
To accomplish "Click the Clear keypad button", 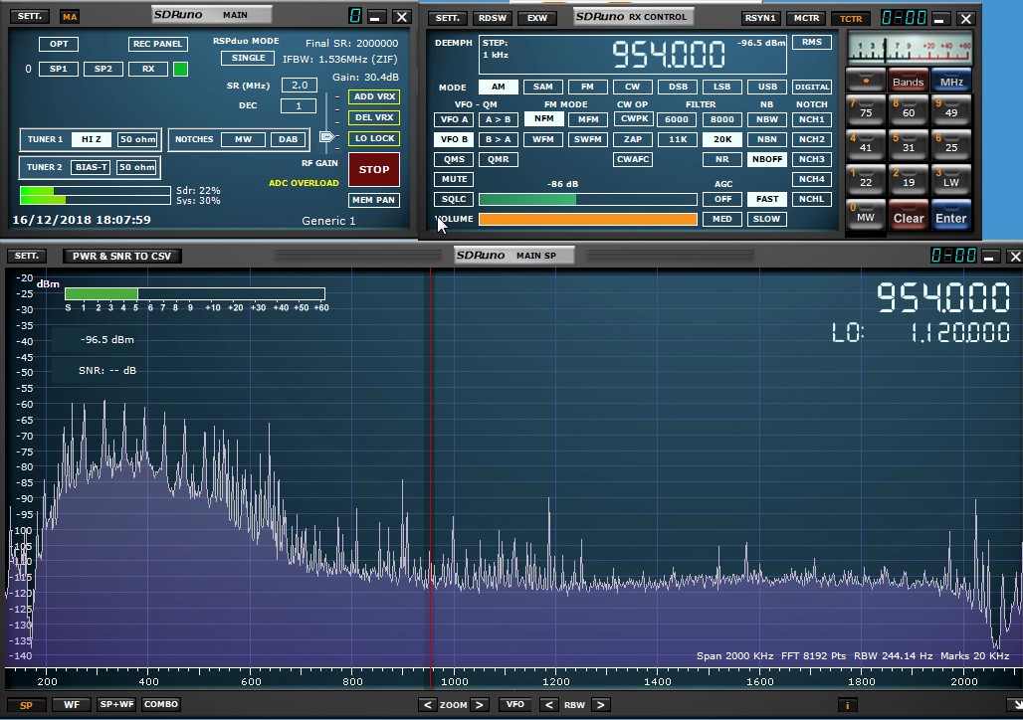I will pos(909,217).
